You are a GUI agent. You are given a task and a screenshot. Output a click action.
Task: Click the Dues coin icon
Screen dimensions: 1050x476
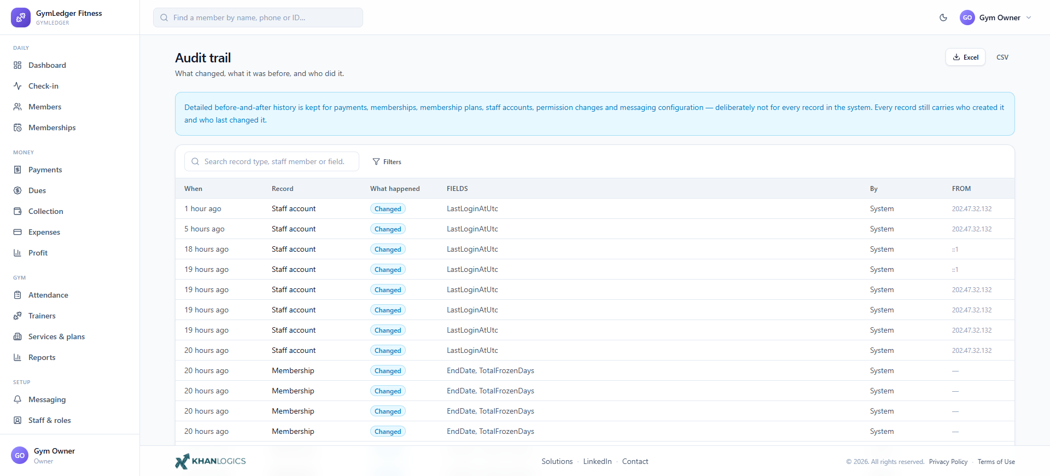point(17,190)
